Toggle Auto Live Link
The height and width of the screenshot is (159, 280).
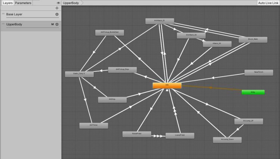pyautogui.click(x=268, y=3)
